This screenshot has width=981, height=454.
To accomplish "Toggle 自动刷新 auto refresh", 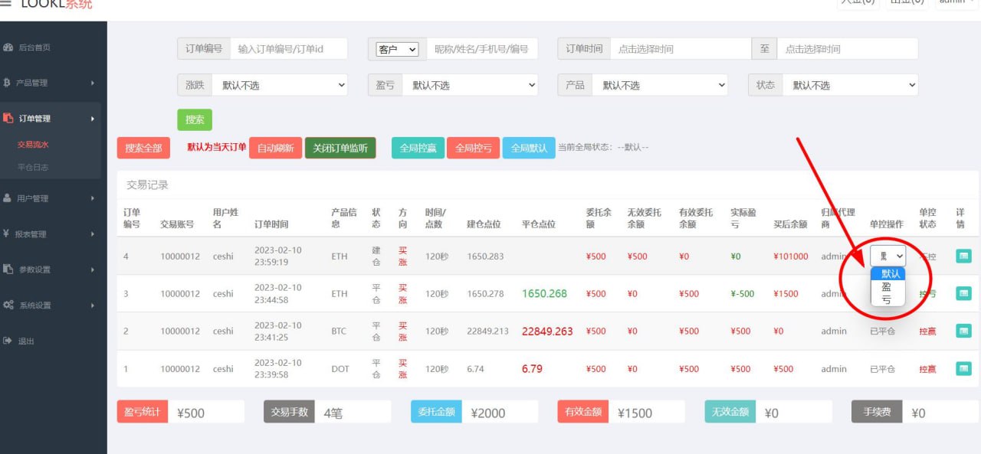I will coord(275,148).
